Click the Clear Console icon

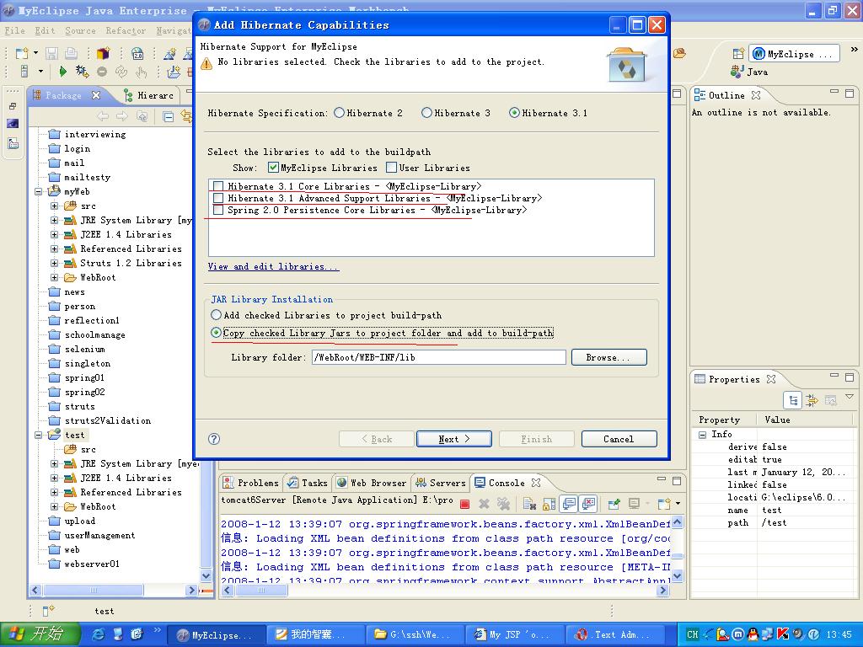(x=529, y=504)
